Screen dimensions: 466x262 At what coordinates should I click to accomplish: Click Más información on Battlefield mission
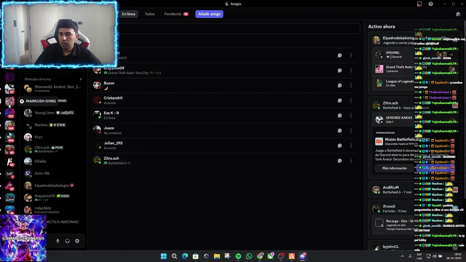pyautogui.click(x=395, y=168)
